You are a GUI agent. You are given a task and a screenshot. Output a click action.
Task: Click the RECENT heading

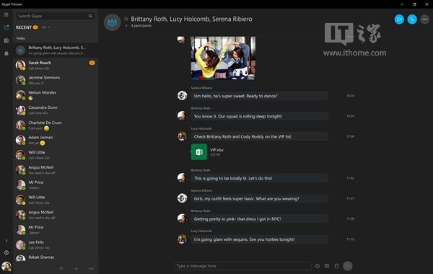tap(24, 27)
